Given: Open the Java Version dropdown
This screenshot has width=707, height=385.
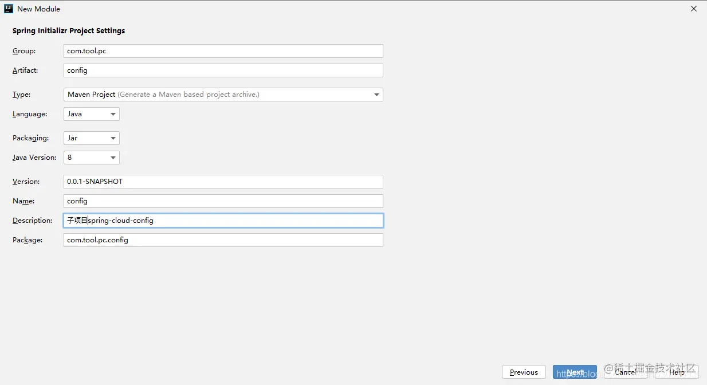Looking at the screenshot, I should (x=92, y=158).
